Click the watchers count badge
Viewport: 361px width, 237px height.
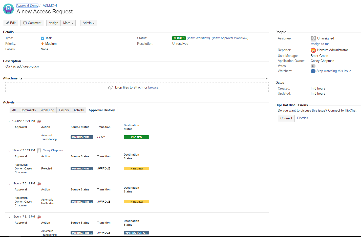coord(313,71)
